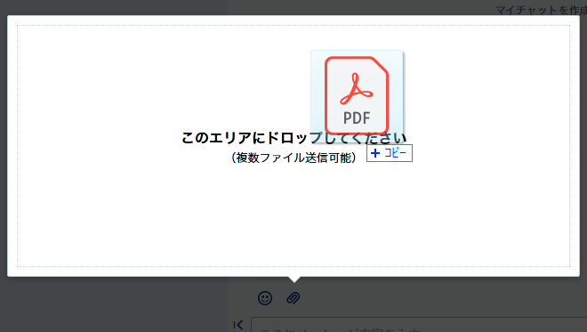This screenshot has height=332, width=587.
Task: Collapse the message area with the arrow-bar icon
Action: (x=238, y=325)
